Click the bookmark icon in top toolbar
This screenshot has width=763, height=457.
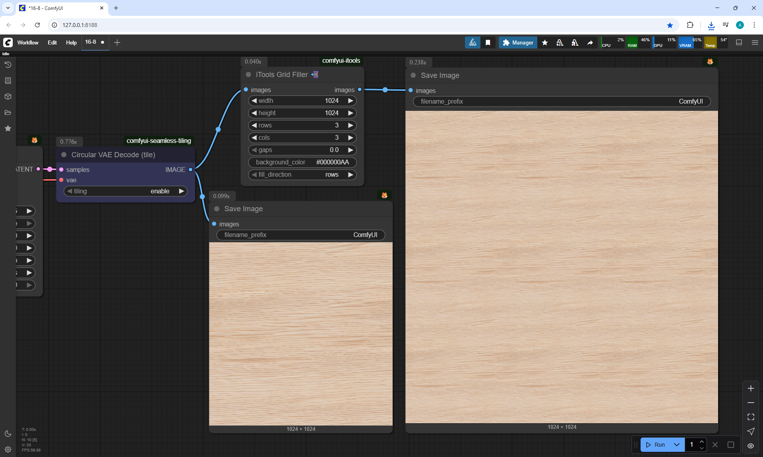(x=488, y=42)
